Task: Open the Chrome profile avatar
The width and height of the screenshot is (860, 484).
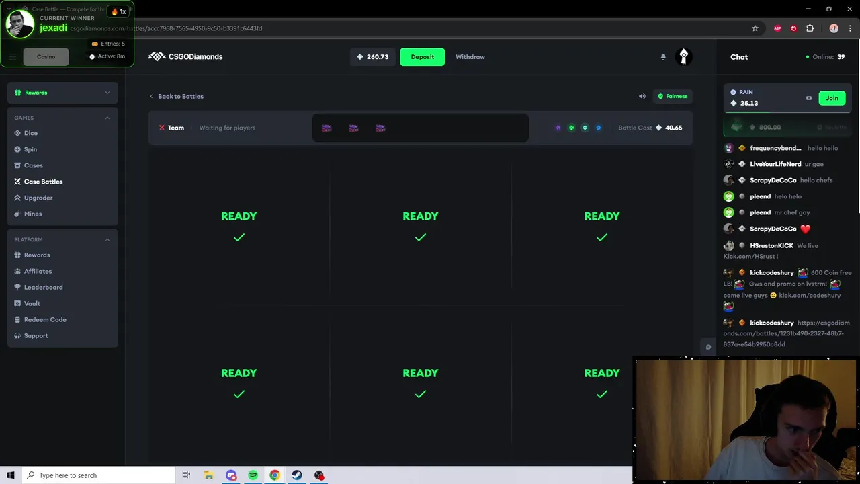Action: 834,28
